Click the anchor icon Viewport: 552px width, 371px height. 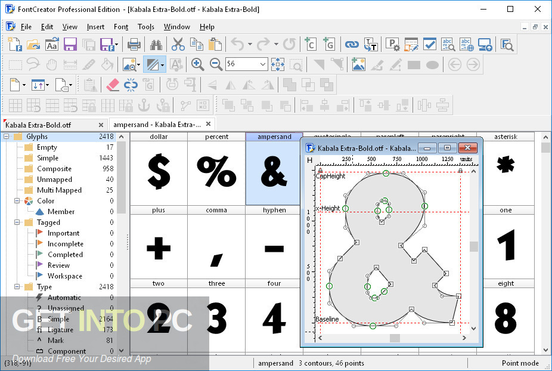(x=144, y=105)
